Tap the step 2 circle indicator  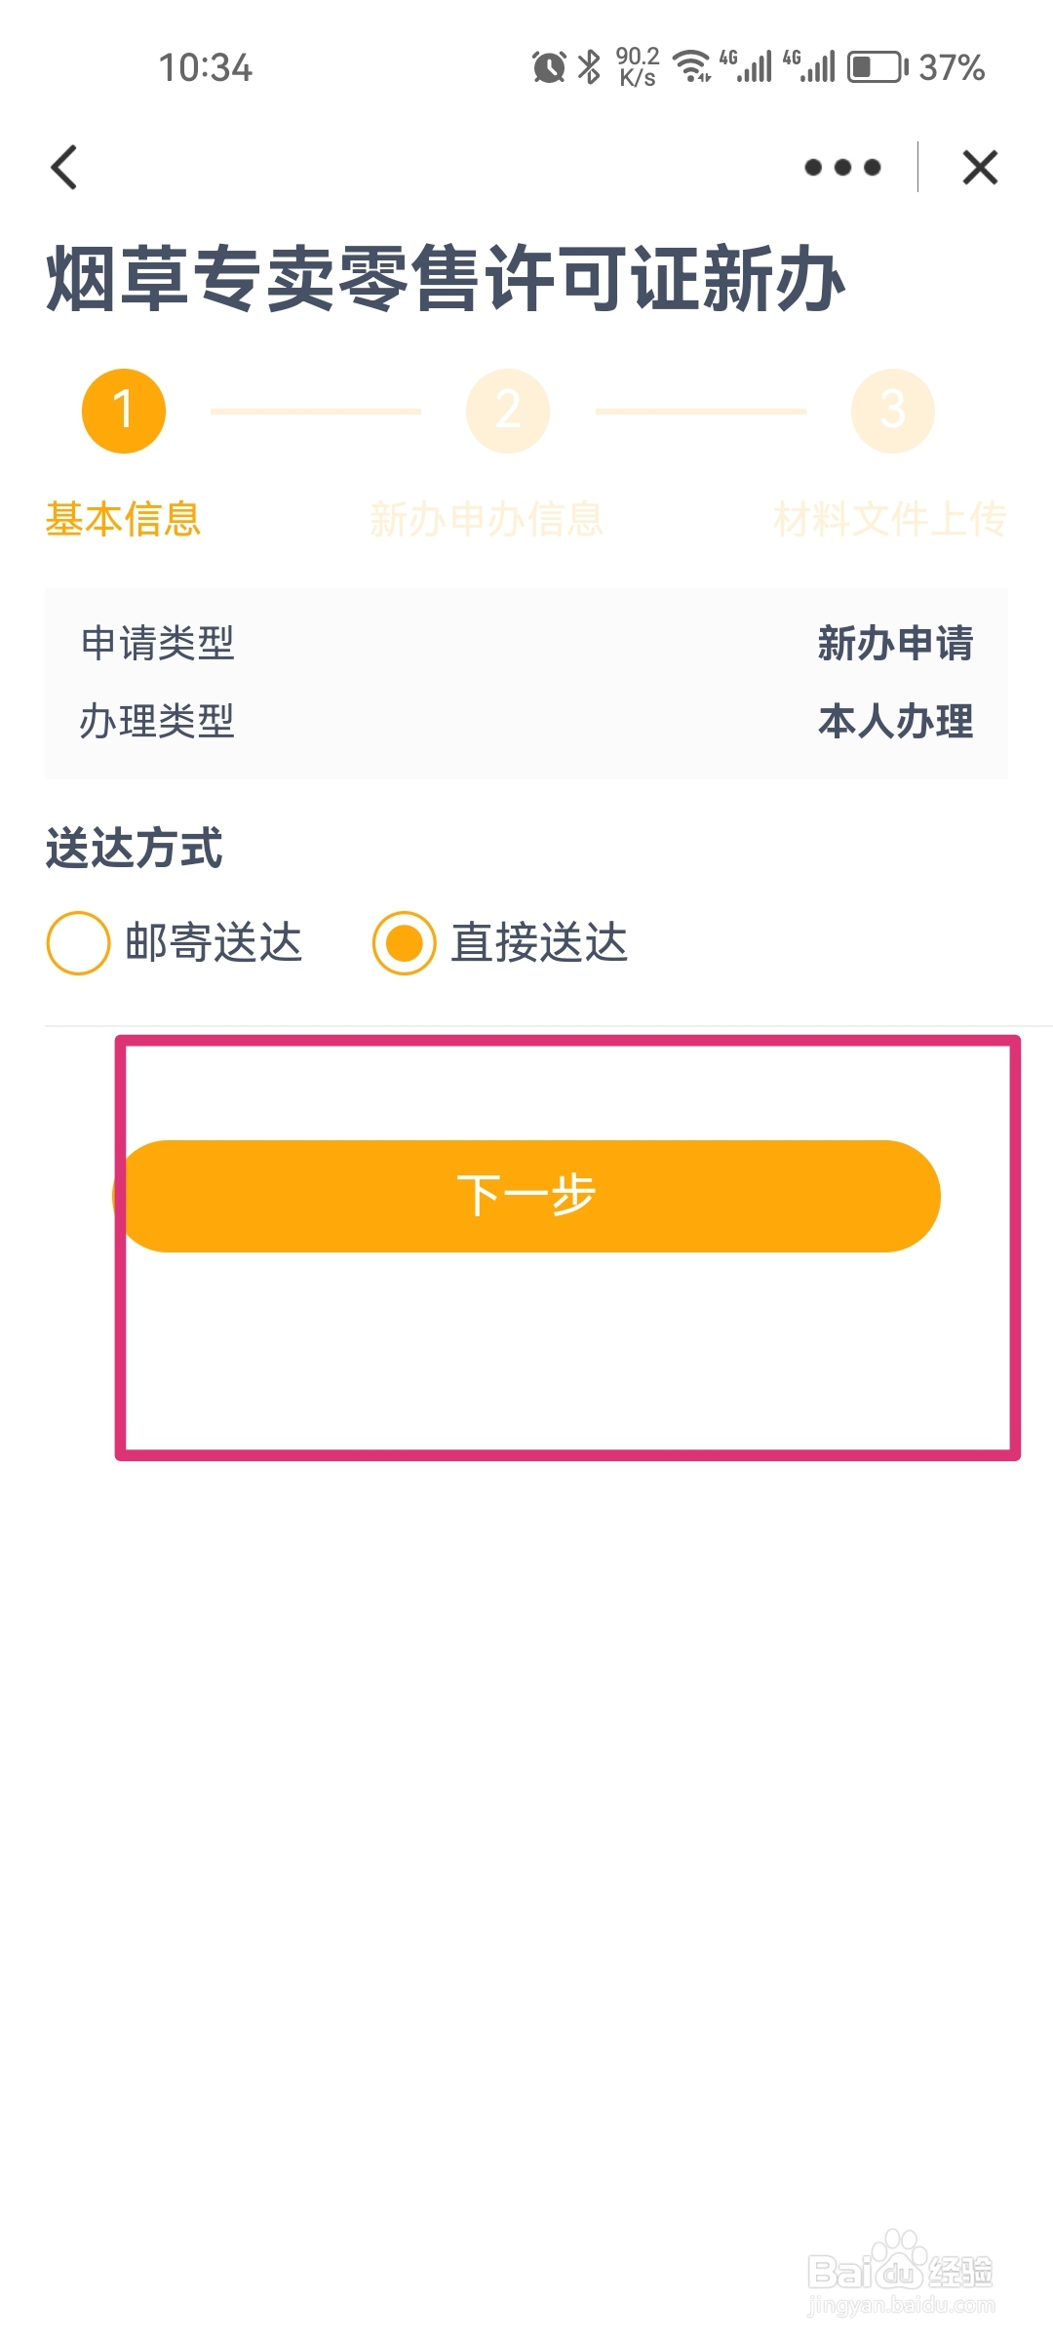[x=508, y=411]
